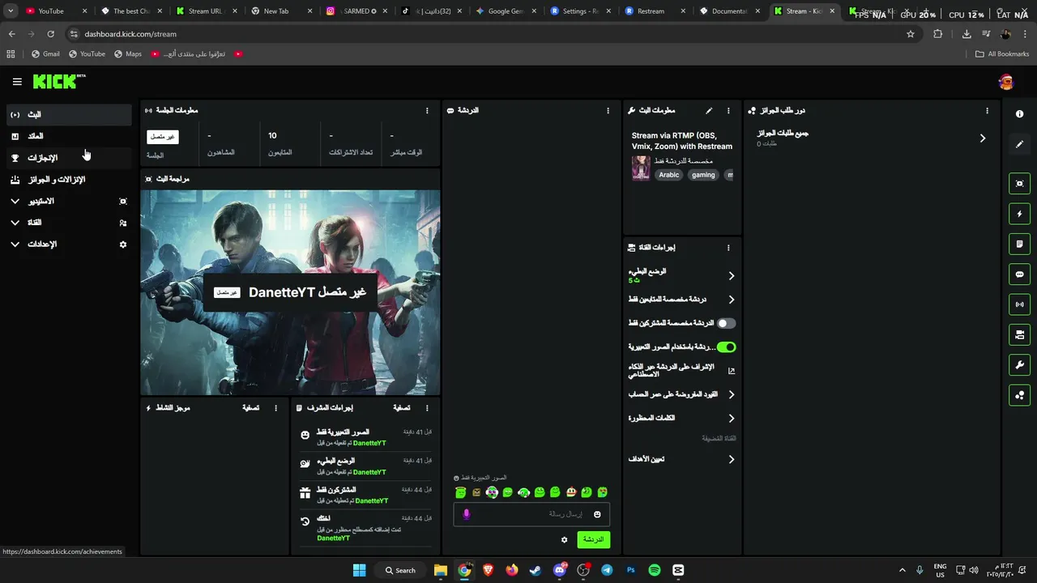The width and height of the screenshot is (1037, 583).
Task: Open AI chat moderation external link
Action: point(732,371)
